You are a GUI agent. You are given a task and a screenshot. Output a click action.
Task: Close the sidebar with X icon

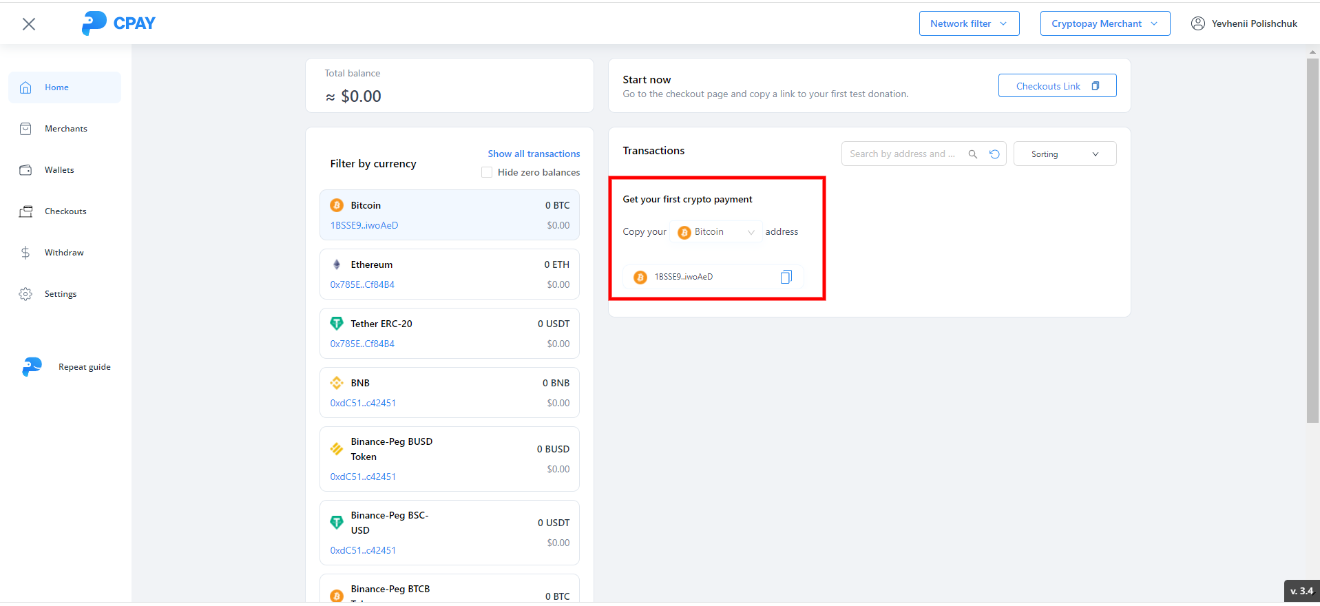[29, 24]
